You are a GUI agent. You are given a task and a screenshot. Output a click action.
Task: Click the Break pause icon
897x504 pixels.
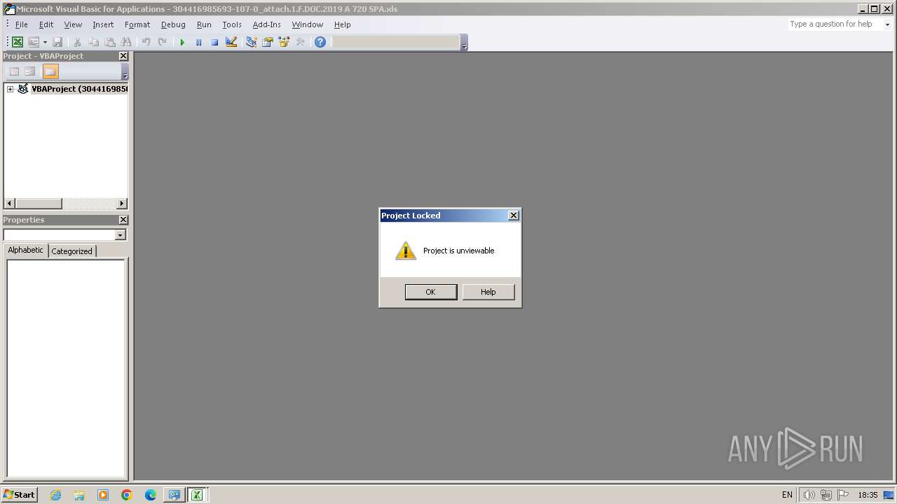click(198, 42)
